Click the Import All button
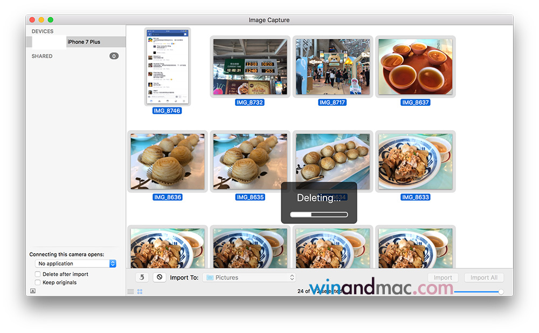Viewport: 539px width, 333px height. pyautogui.click(x=483, y=277)
